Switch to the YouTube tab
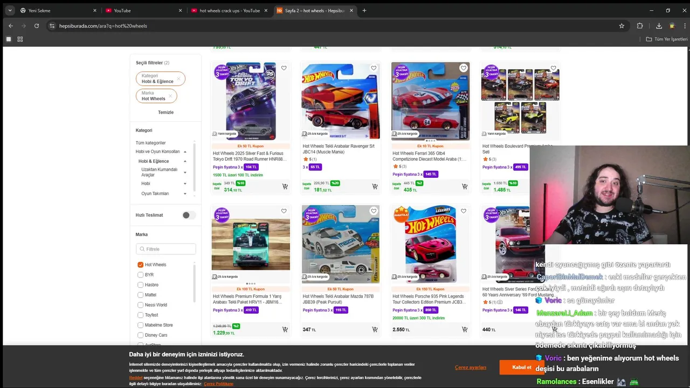The height and width of the screenshot is (388, 690). click(143, 10)
